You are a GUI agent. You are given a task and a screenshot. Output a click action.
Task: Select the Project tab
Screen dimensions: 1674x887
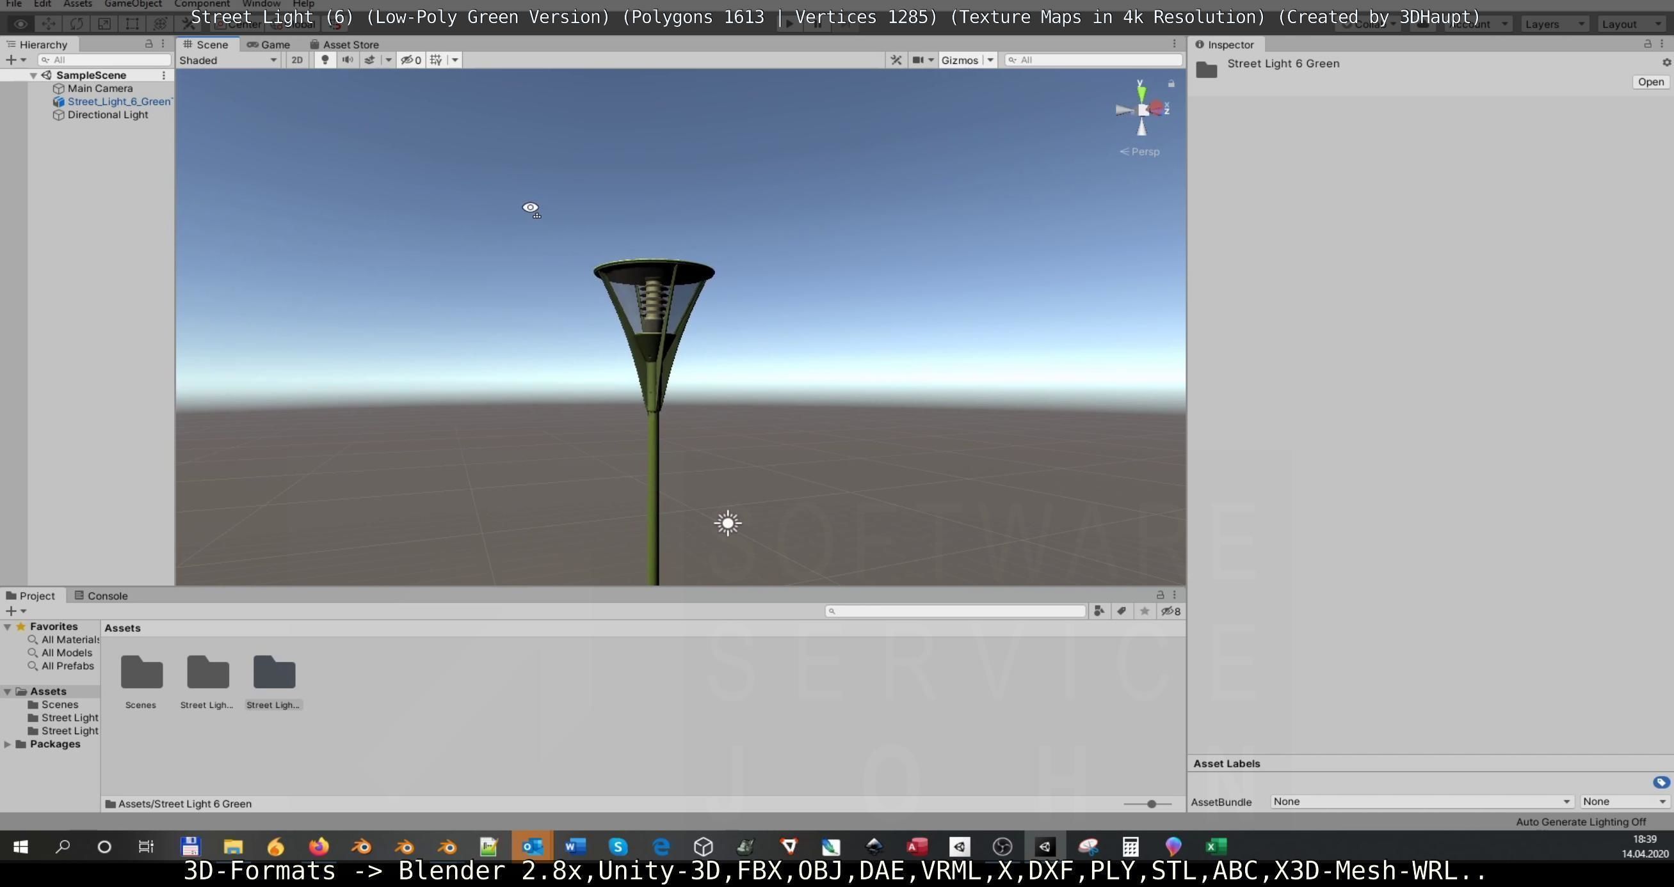31,595
